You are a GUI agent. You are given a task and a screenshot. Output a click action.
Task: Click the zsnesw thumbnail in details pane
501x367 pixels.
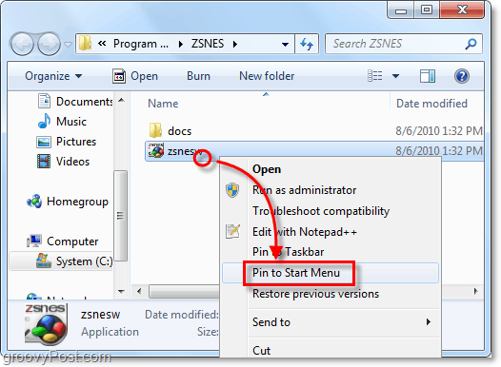click(46, 324)
